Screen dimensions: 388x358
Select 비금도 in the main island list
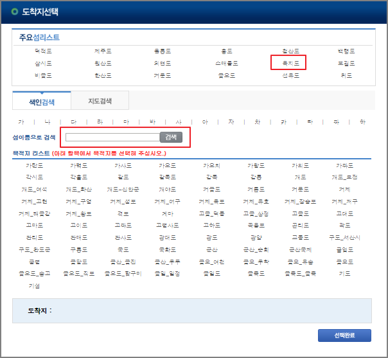coord(43,75)
